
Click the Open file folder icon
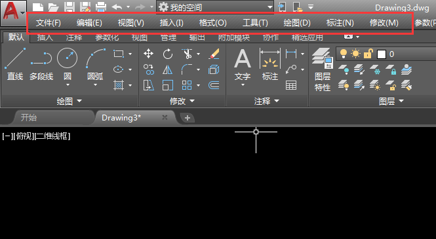53,7
